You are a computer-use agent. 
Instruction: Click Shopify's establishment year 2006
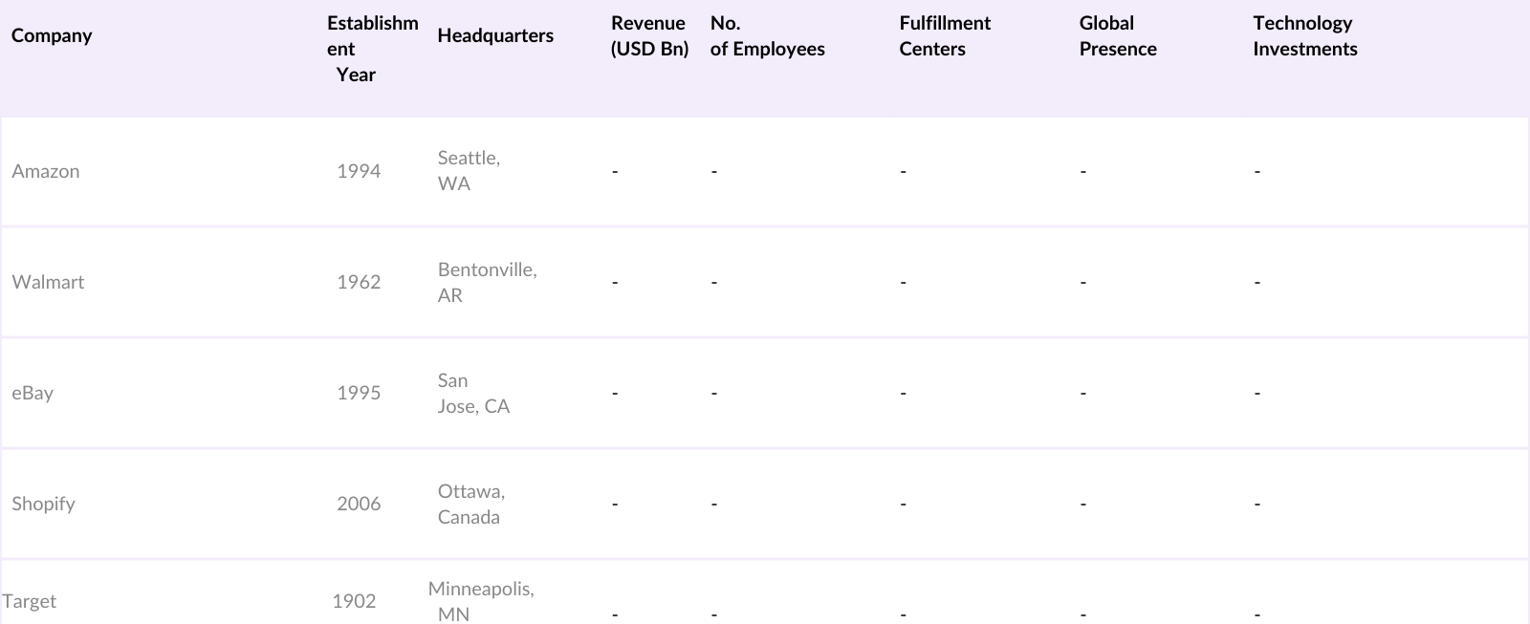tap(359, 504)
